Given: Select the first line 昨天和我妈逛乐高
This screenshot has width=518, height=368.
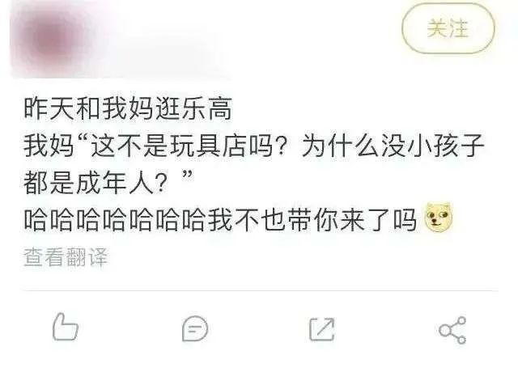Looking at the screenshot, I should pyautogui.click(x=128, y=108).
